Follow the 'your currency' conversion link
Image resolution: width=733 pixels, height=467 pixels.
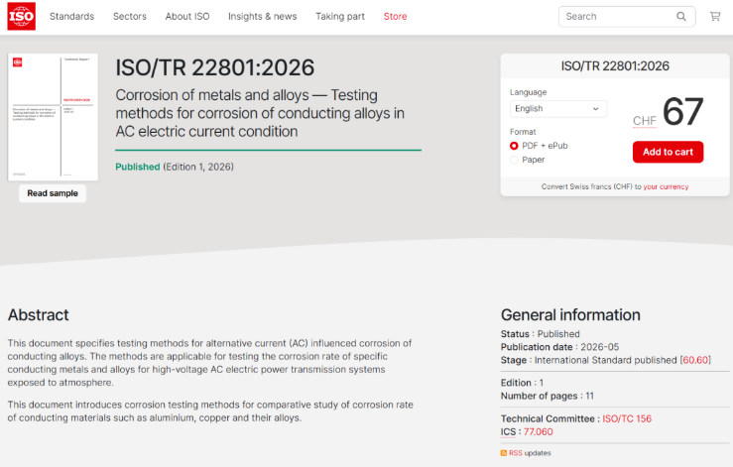[666, 186]
